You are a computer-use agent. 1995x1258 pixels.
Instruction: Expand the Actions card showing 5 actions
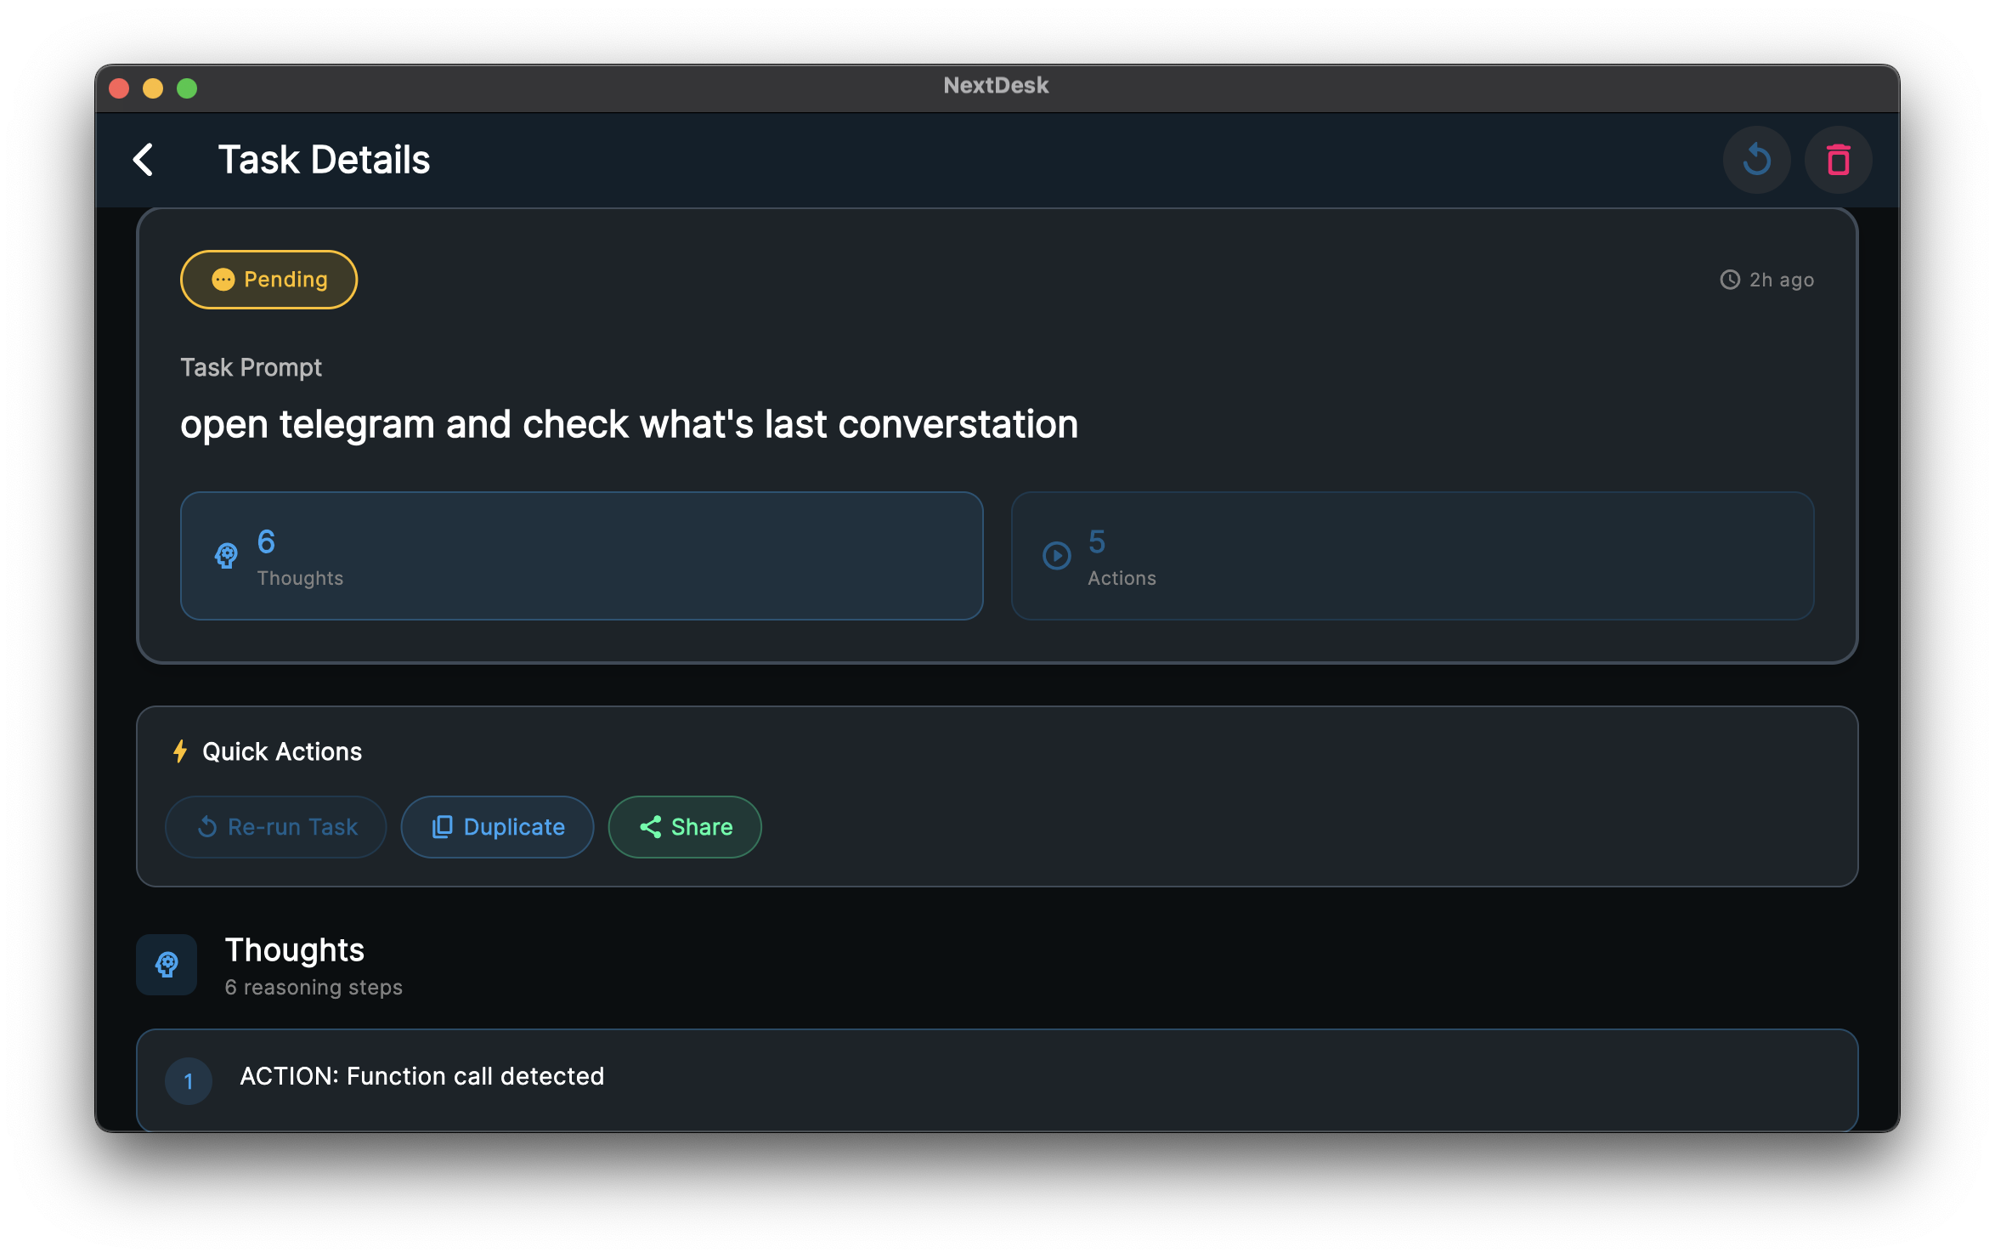pos(1414,556)
